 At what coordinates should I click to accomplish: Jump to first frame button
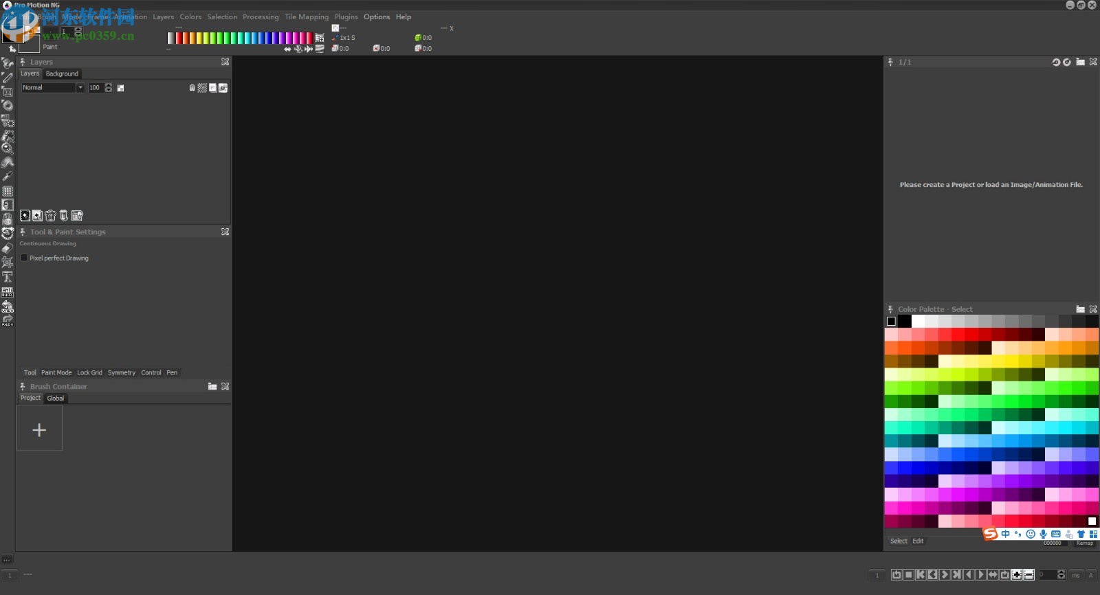(x=921, y=575)
